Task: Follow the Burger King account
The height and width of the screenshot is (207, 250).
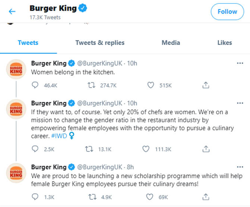Action: [227, 12]
